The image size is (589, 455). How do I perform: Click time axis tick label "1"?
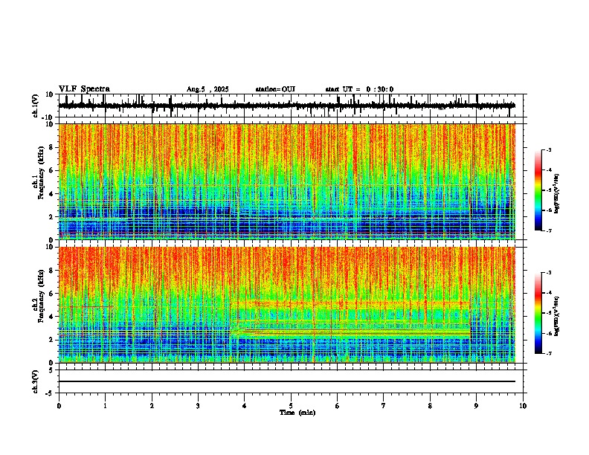coord(105,406)
